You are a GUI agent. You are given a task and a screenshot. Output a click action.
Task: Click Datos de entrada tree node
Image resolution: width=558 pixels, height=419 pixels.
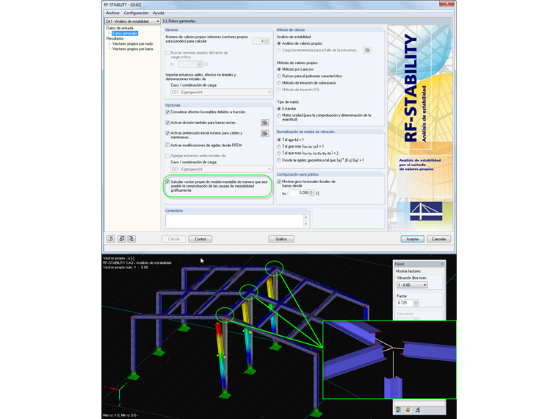coord(120,28)
